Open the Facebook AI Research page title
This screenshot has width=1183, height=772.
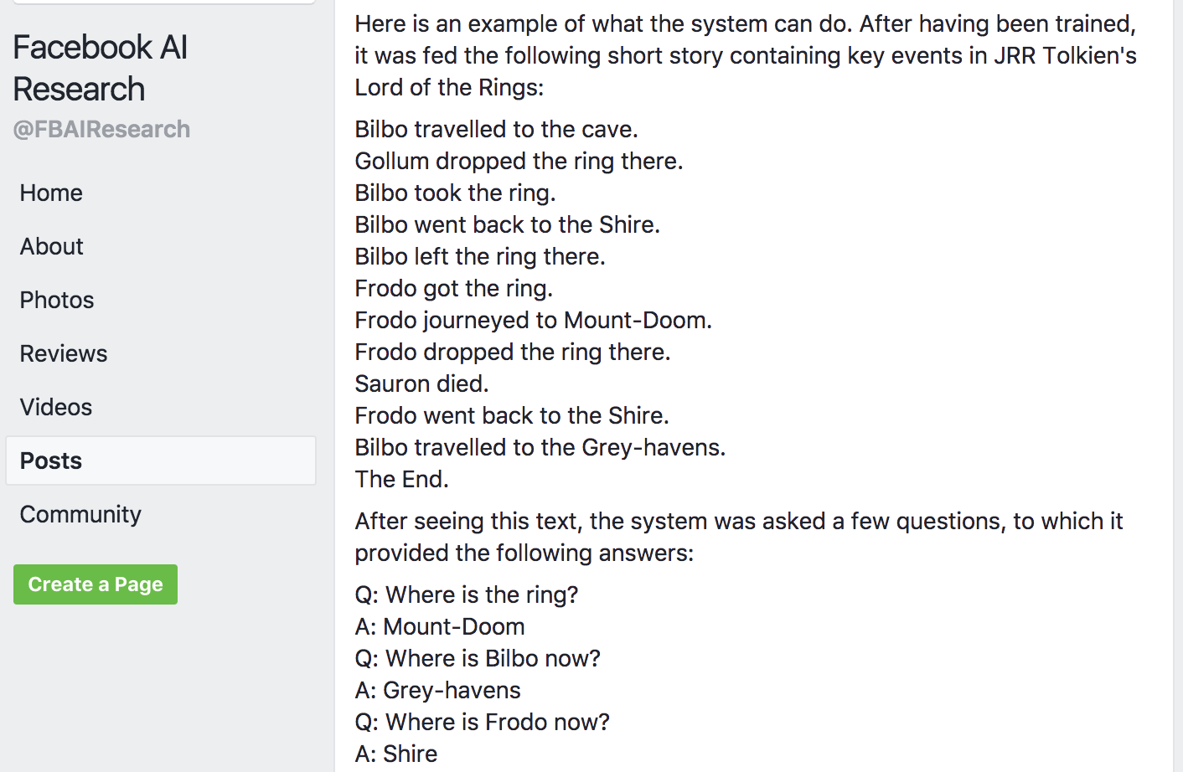coord(100,68)
